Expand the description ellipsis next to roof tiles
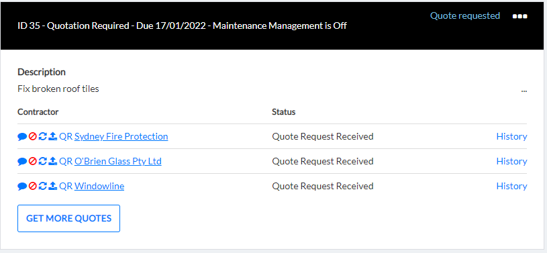Screen dimensions: 547x253 524,91
